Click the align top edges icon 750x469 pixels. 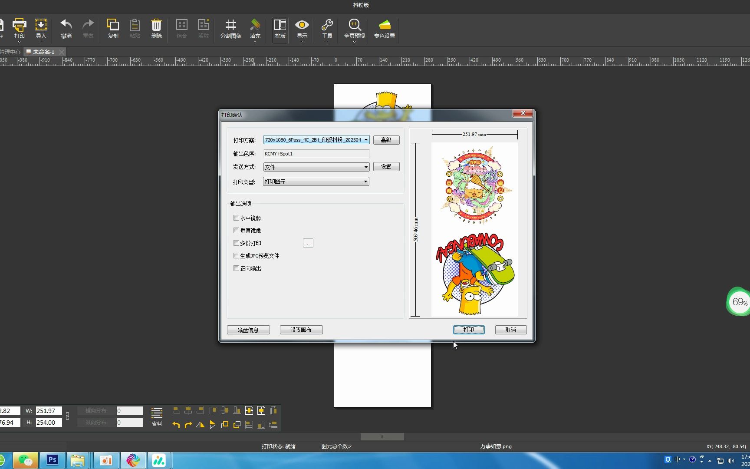coord(213,410)
